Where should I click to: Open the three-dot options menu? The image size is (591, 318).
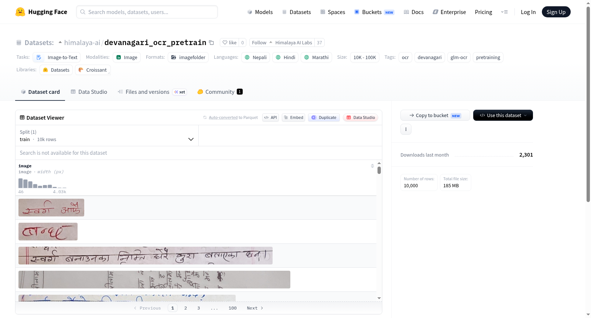pos(406,129)
